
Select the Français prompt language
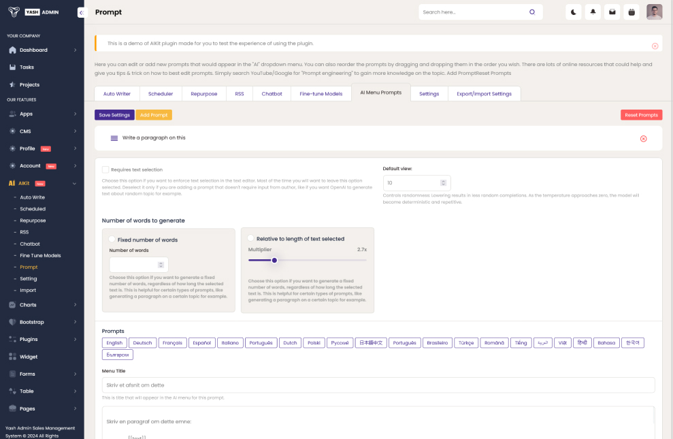click(173, 343)
